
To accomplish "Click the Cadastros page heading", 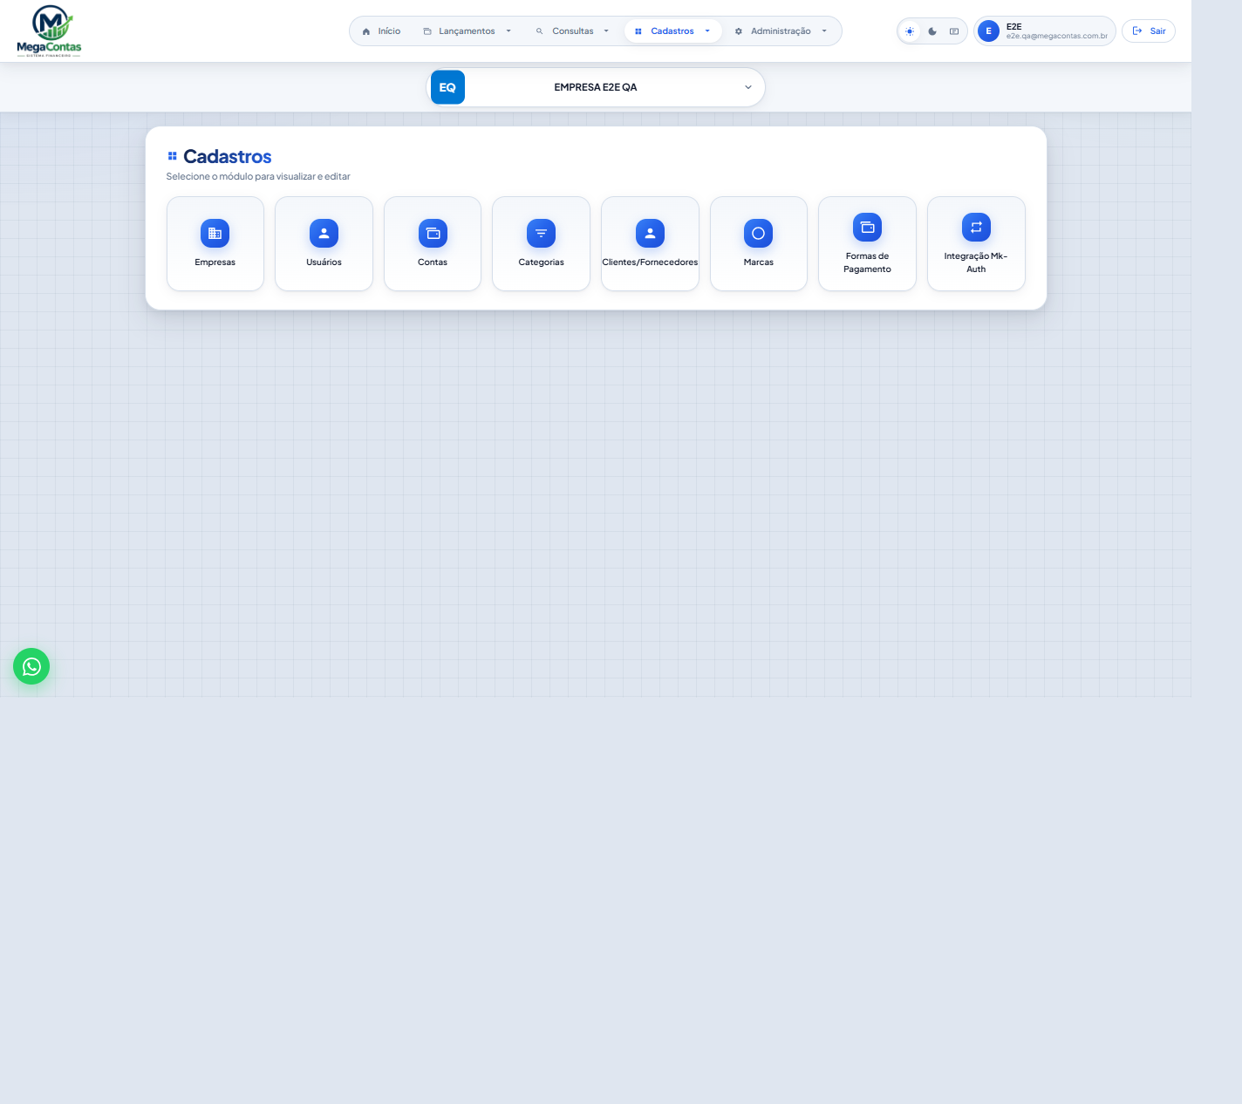I will (227, 157).
